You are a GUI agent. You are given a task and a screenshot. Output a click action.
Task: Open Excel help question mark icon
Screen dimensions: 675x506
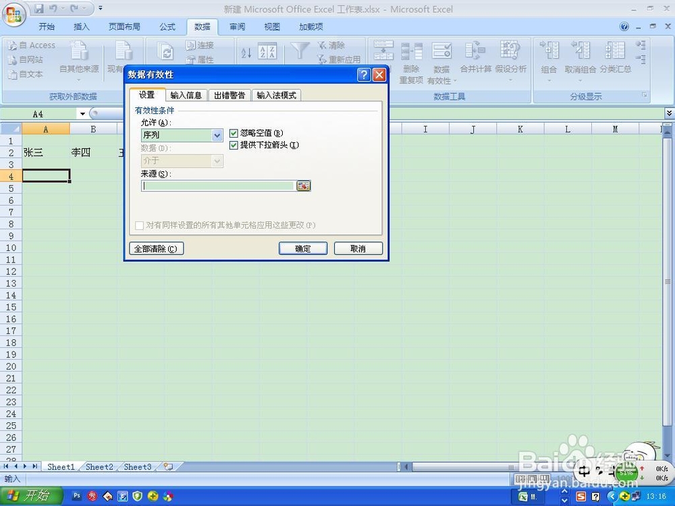pyautogui.click(x=624, y=27)
